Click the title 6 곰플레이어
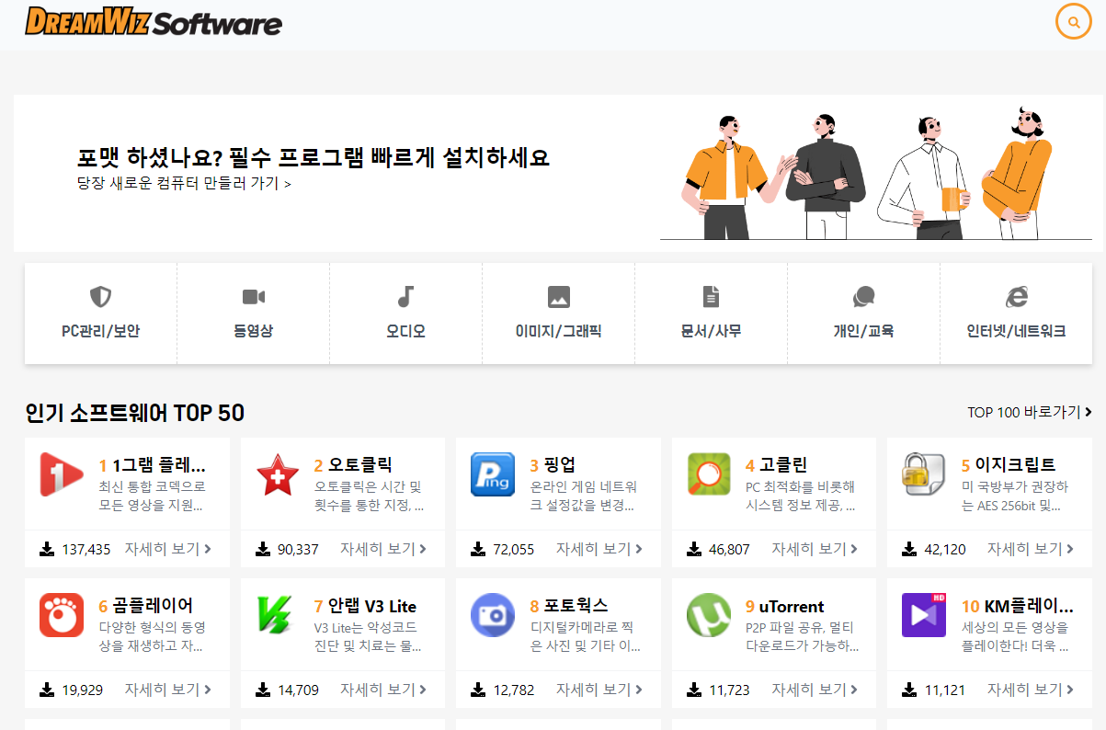Screen dimensions: 1106x730 (x=145, y=606)
